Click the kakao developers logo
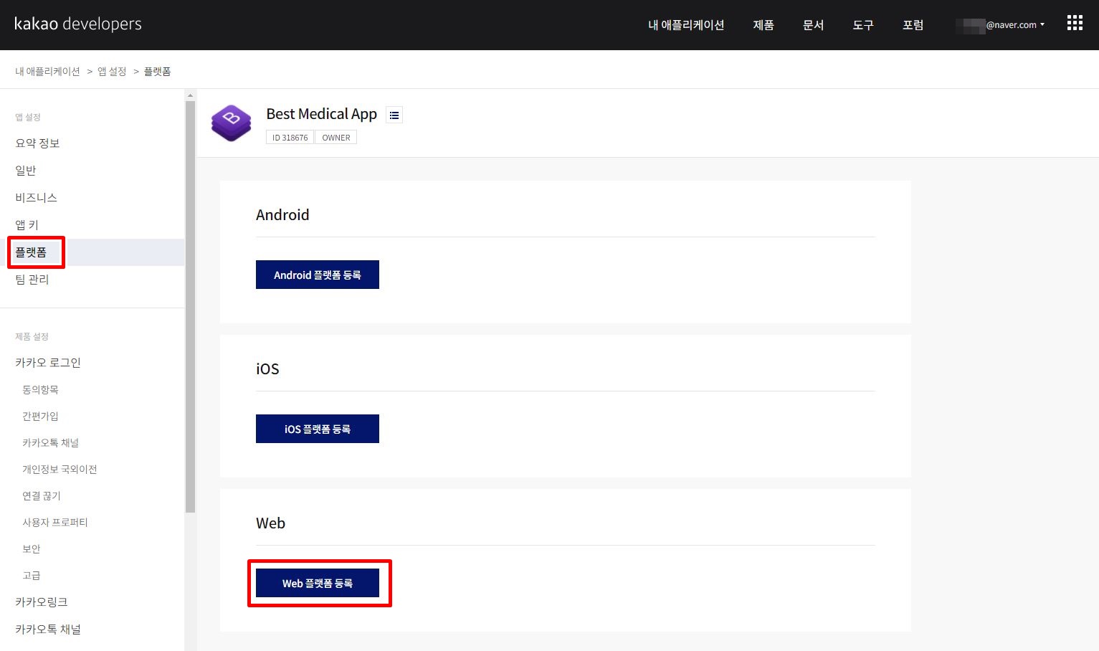This screenshot has width=1099, height=651. pos(78,24)
